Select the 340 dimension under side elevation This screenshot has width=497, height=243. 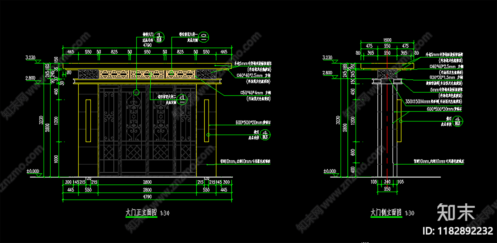tap(387, 182)
